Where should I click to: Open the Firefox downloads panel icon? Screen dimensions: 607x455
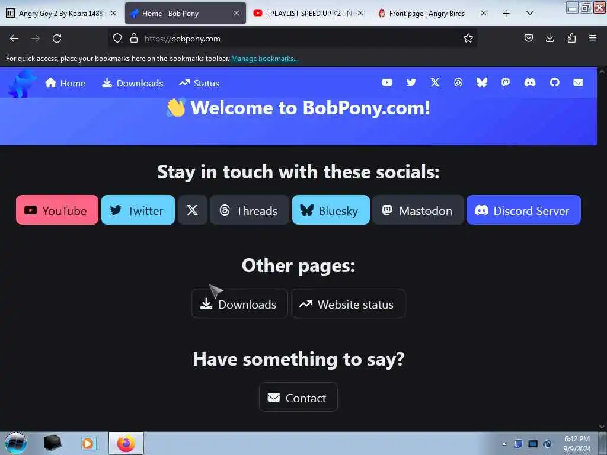550,38
